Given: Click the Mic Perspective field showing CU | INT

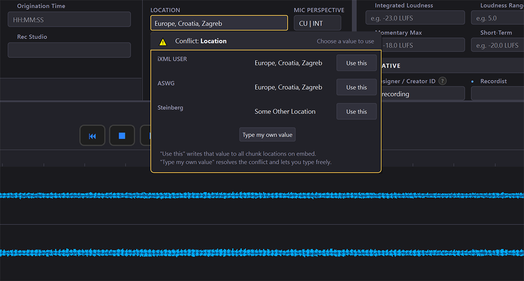Looking at the screenshot, I should (318, 23).
